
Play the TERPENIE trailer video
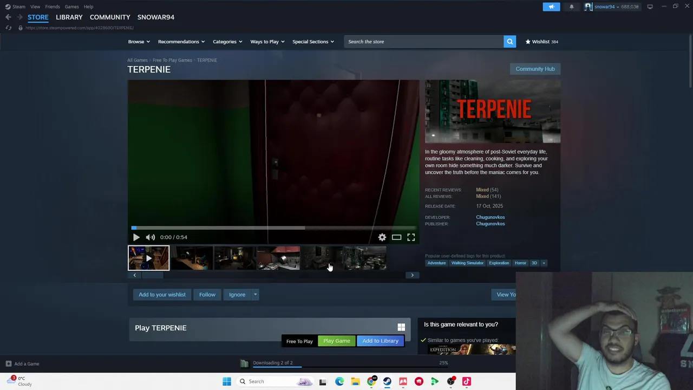[x=136, y=237]
